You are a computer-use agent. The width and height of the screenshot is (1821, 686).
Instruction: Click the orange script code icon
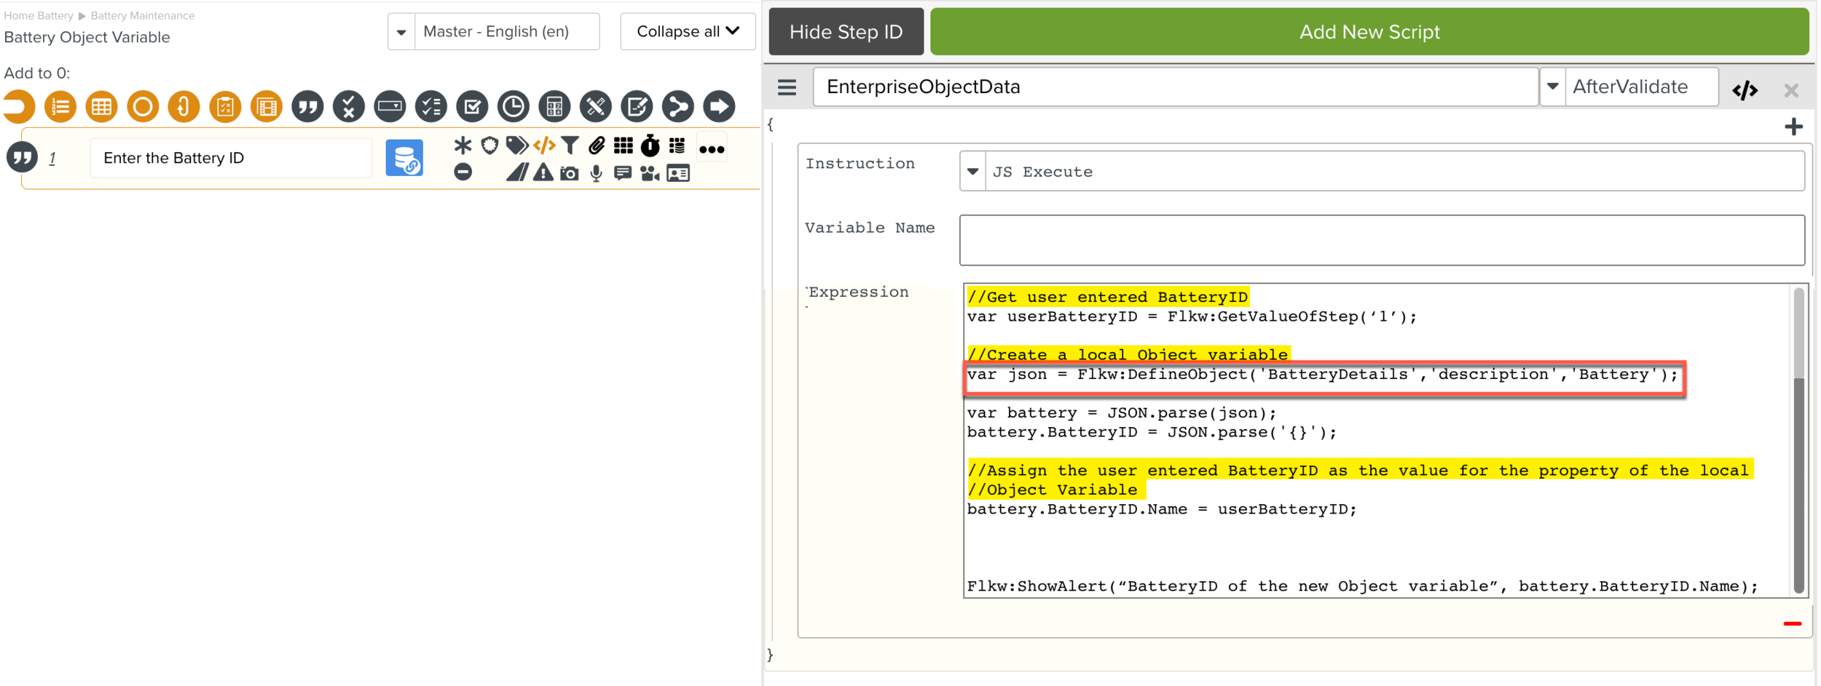tap(544, 145)
